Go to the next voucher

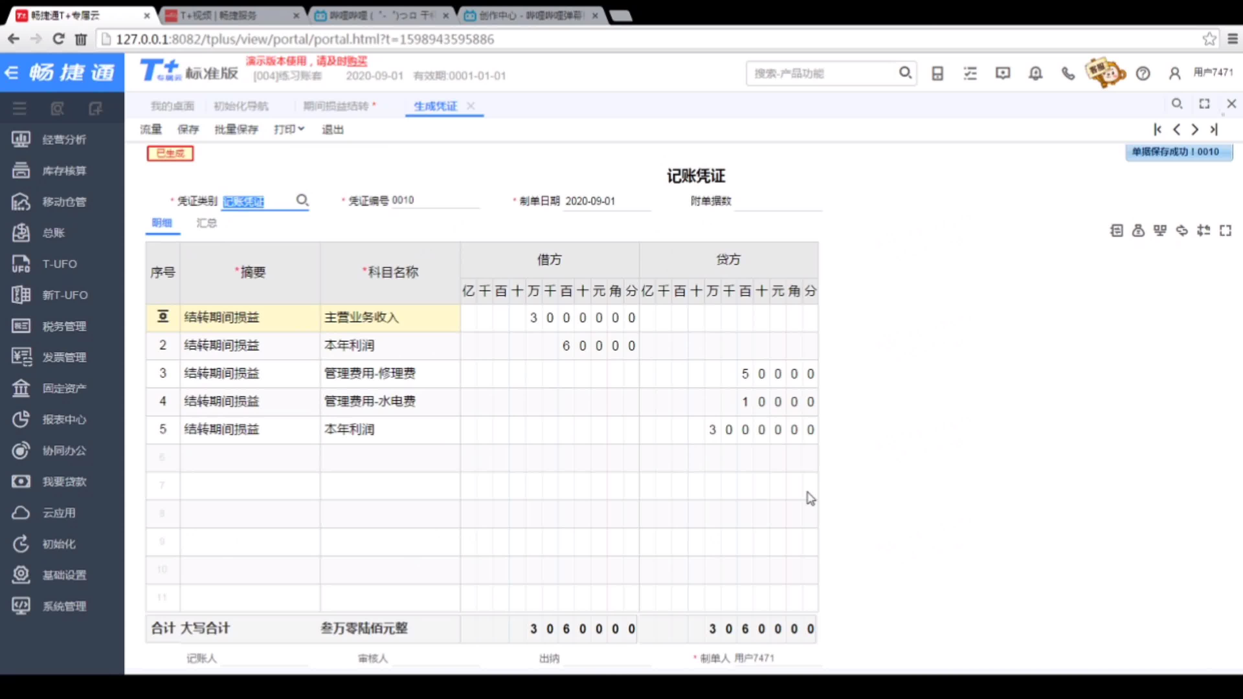(1195, 129)
